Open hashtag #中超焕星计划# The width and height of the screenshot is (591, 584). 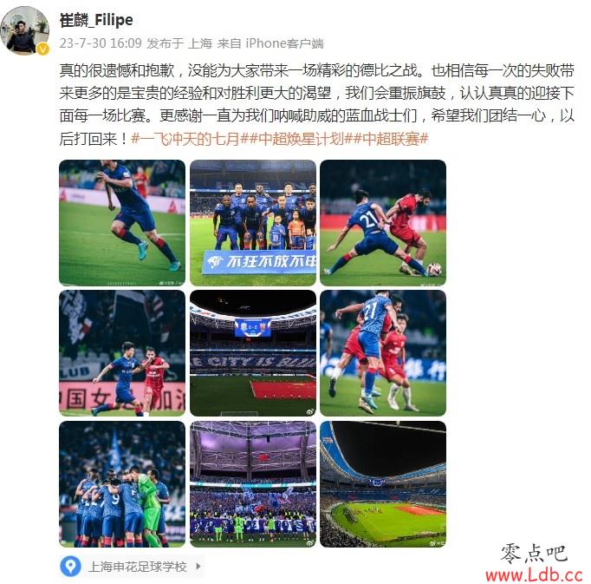coord(302,140)
